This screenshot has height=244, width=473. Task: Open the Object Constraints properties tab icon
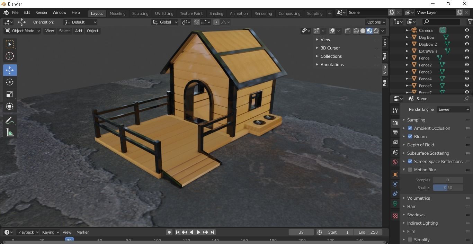pos(395,194)
